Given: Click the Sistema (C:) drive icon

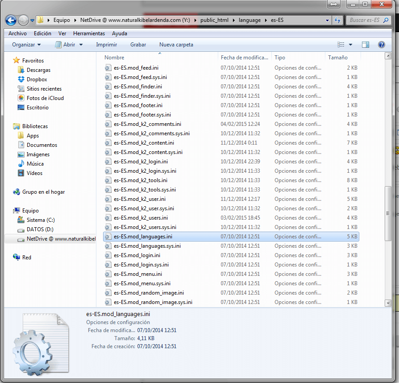Looking at the screenshot, I should click(21, 220).
